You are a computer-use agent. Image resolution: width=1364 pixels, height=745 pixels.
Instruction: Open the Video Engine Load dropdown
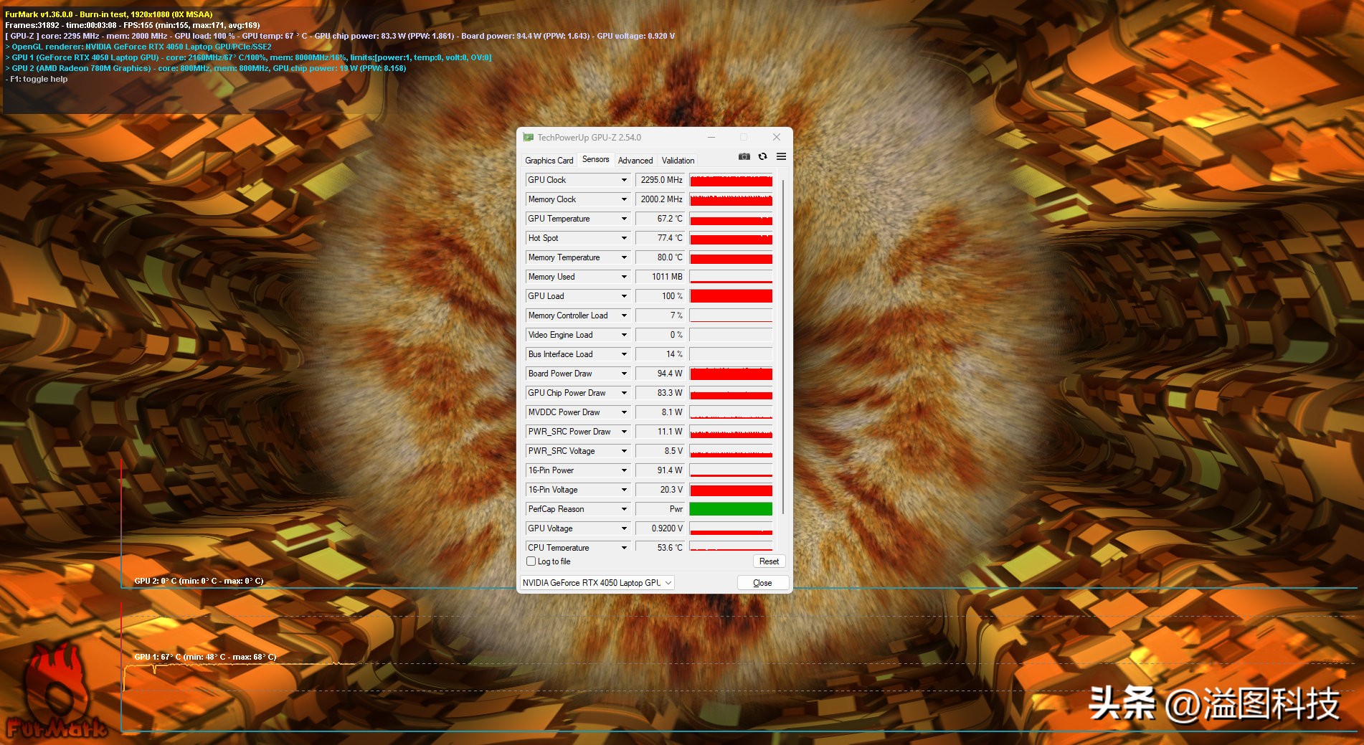[624, 335]
